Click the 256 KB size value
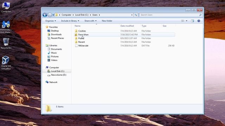The height and width of the screenshot is (126, 225). tap(171, 46)
